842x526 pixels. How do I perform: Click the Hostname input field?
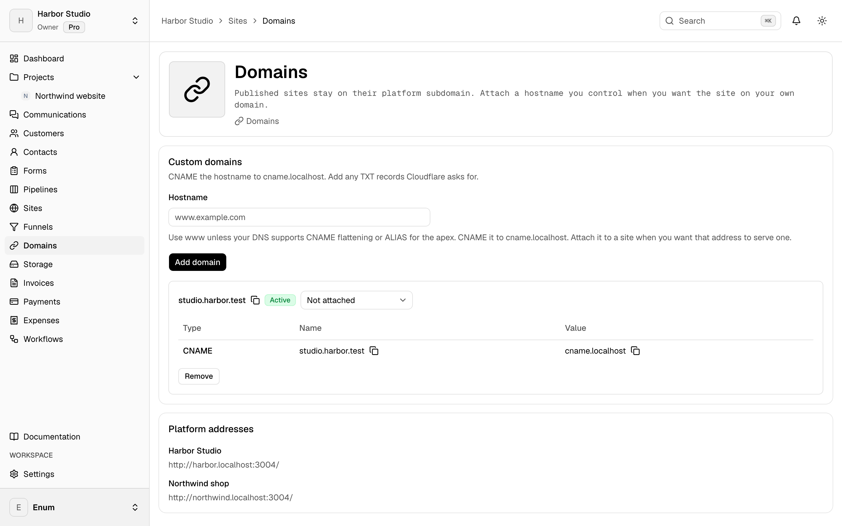299,217
